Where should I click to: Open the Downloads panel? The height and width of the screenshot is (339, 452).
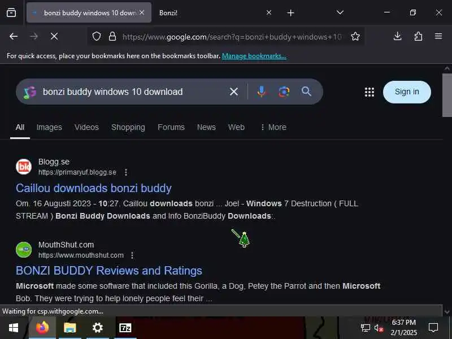[x=398, y=36]
